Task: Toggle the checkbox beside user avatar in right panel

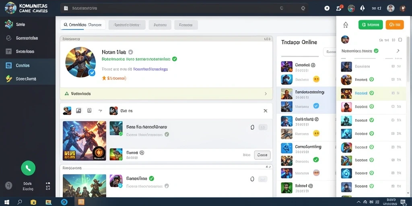Action: click(400, 40)
